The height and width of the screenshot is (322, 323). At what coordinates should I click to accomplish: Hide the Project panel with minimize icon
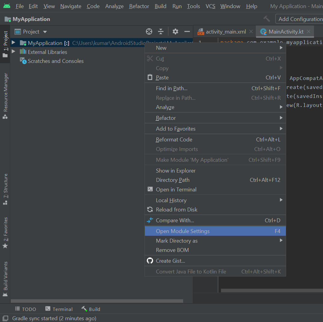pos(187,32)
